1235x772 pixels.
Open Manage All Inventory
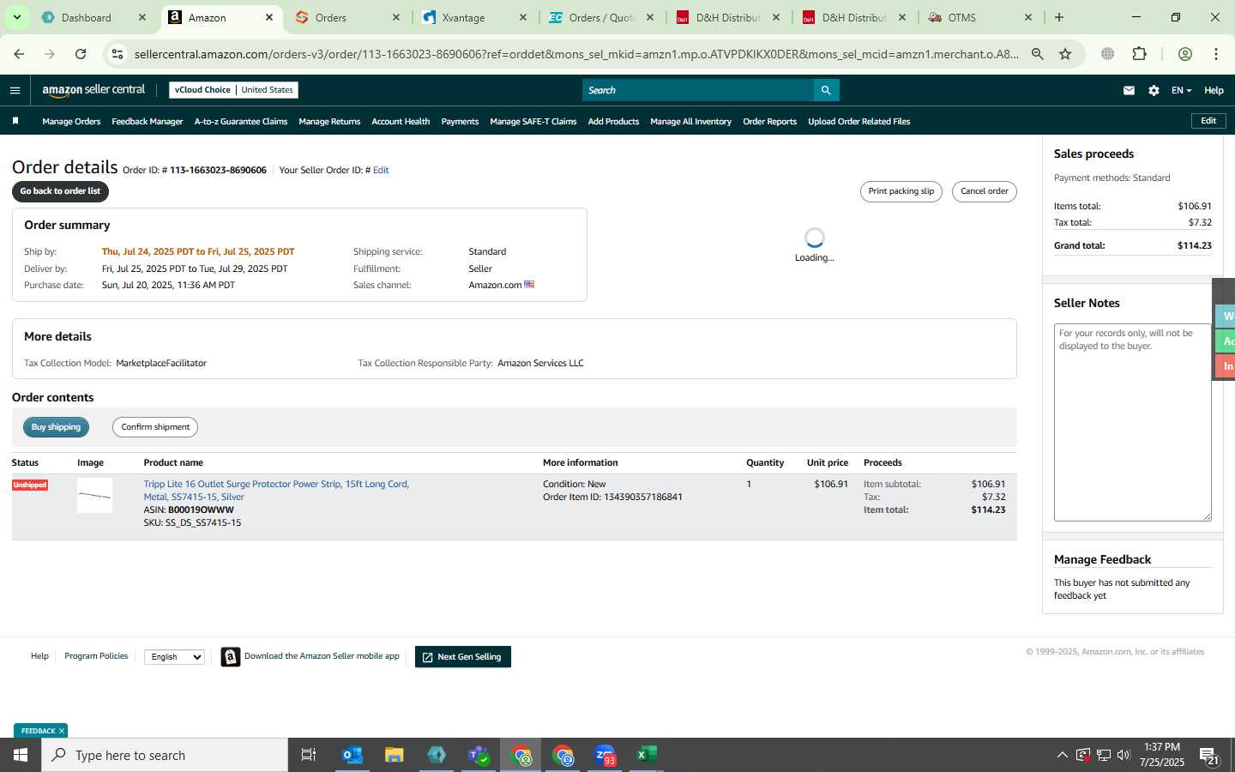690,122
